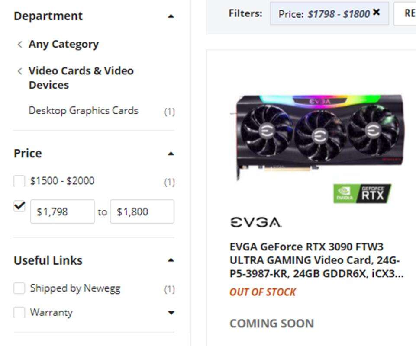The image size is (416, 346).
Task: Collapse the Price section arrow
Action: coord(171,154)
